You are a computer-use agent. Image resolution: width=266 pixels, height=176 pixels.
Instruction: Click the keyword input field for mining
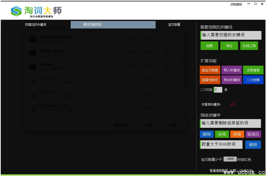click(231, 35)
